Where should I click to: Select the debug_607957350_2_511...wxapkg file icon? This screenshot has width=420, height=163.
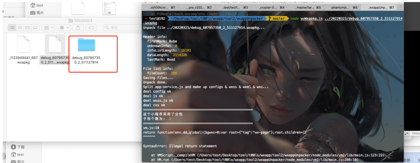pos(55,44)
